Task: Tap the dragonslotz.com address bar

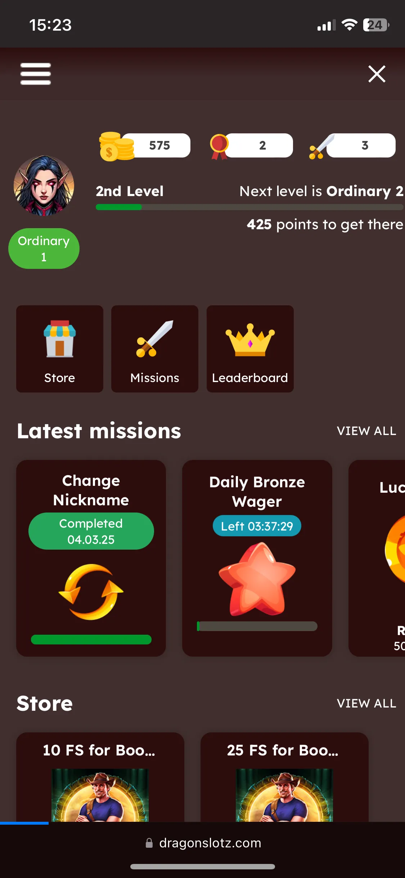Action: click(203, 843)
